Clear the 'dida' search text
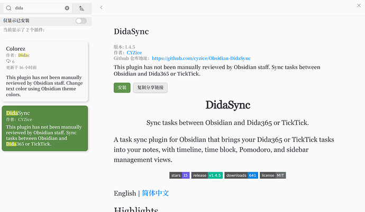Screen dimensions: 365x212 pos(67,8)
